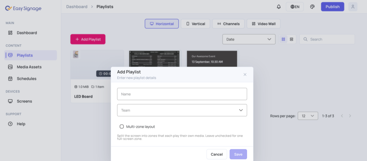The image size is (367, 161).
Task: Open Schedules in the sidebar
Action: (x=31, y=79)
